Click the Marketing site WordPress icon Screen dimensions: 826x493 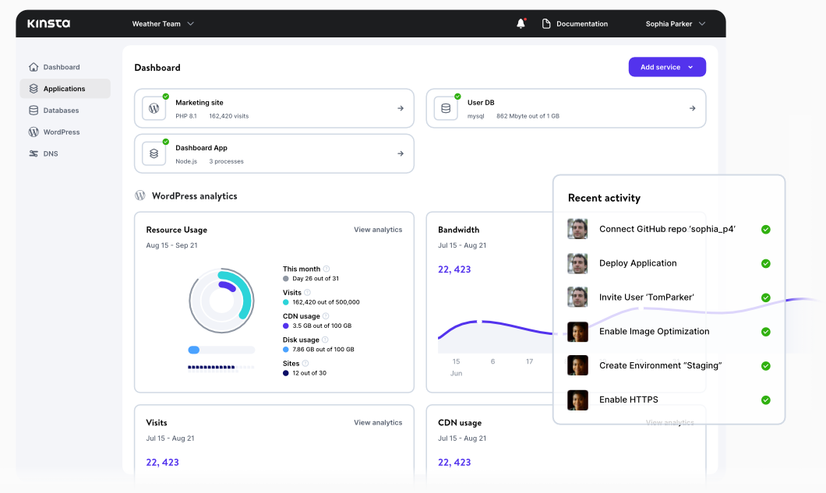click(x=154, y=108)
